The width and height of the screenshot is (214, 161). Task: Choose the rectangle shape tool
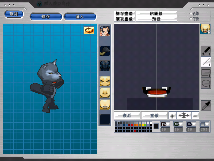pyautogui.click(x=206, y=73)
